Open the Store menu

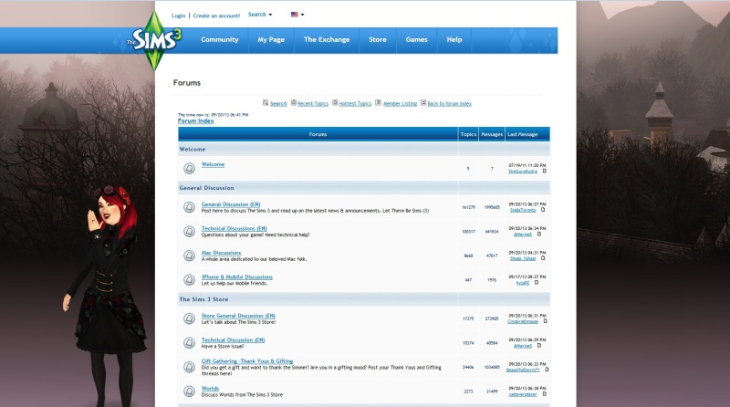tap(378, 39)
